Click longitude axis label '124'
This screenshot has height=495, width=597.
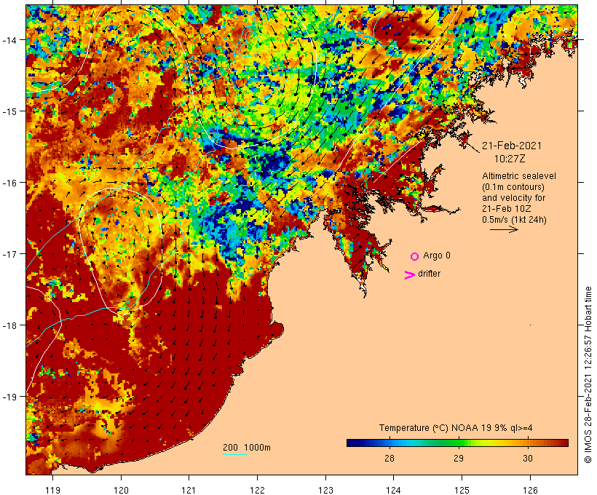coord(393,490)
